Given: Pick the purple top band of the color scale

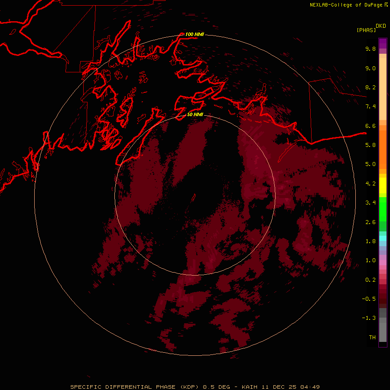Looking at the screenshot, I should click(383, 43).
